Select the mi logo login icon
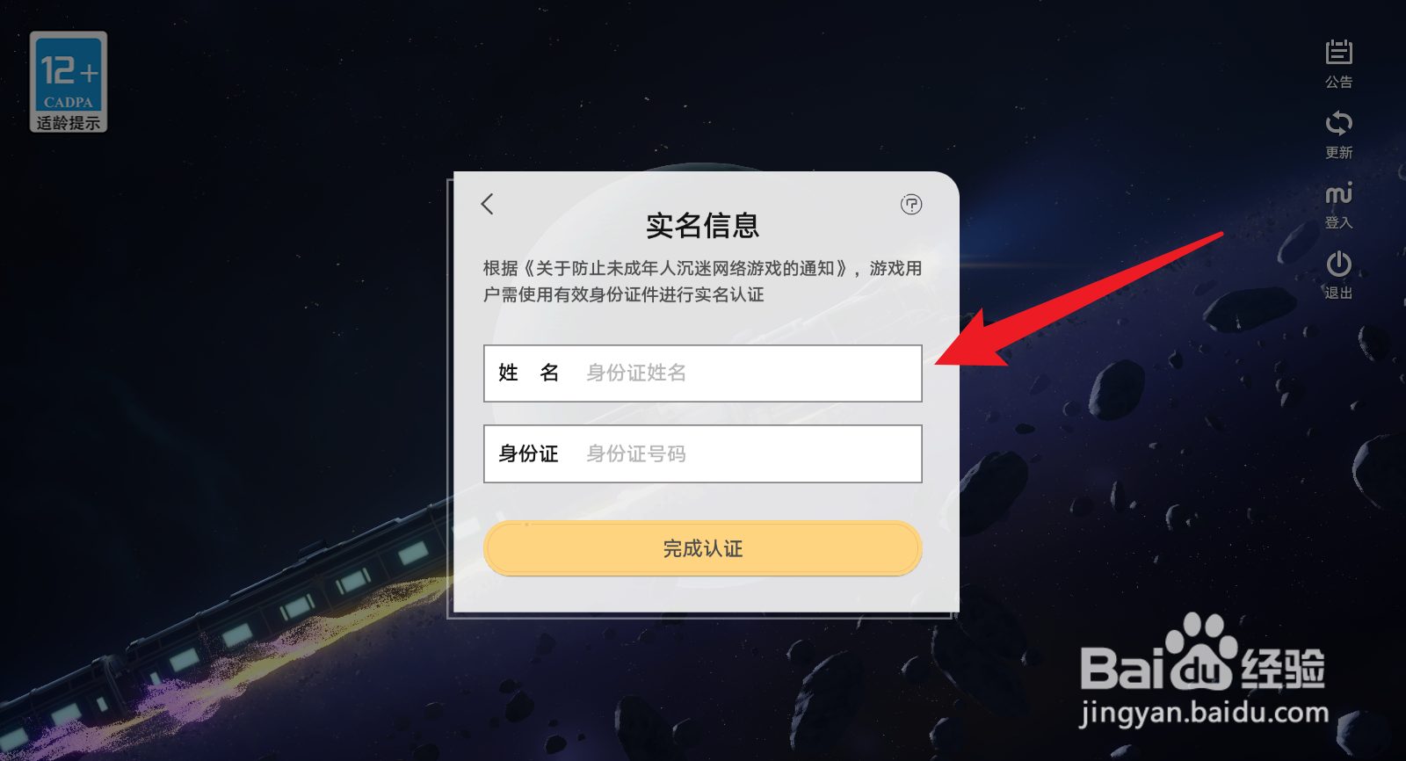1406x761 pixels. 1338,193
